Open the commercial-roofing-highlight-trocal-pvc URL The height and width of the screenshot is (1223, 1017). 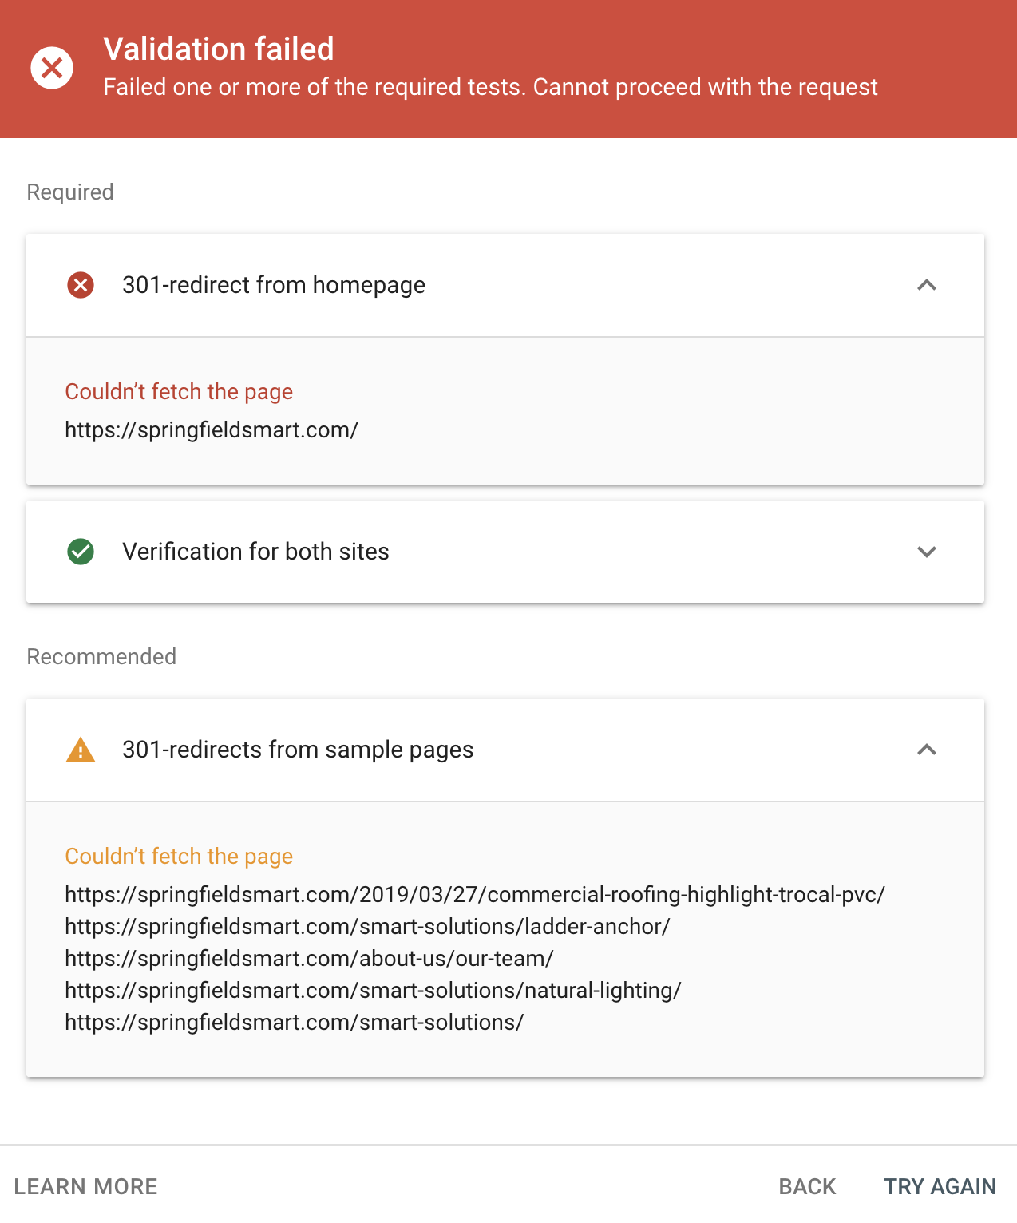pyautogui.click(x=474, y=895)
